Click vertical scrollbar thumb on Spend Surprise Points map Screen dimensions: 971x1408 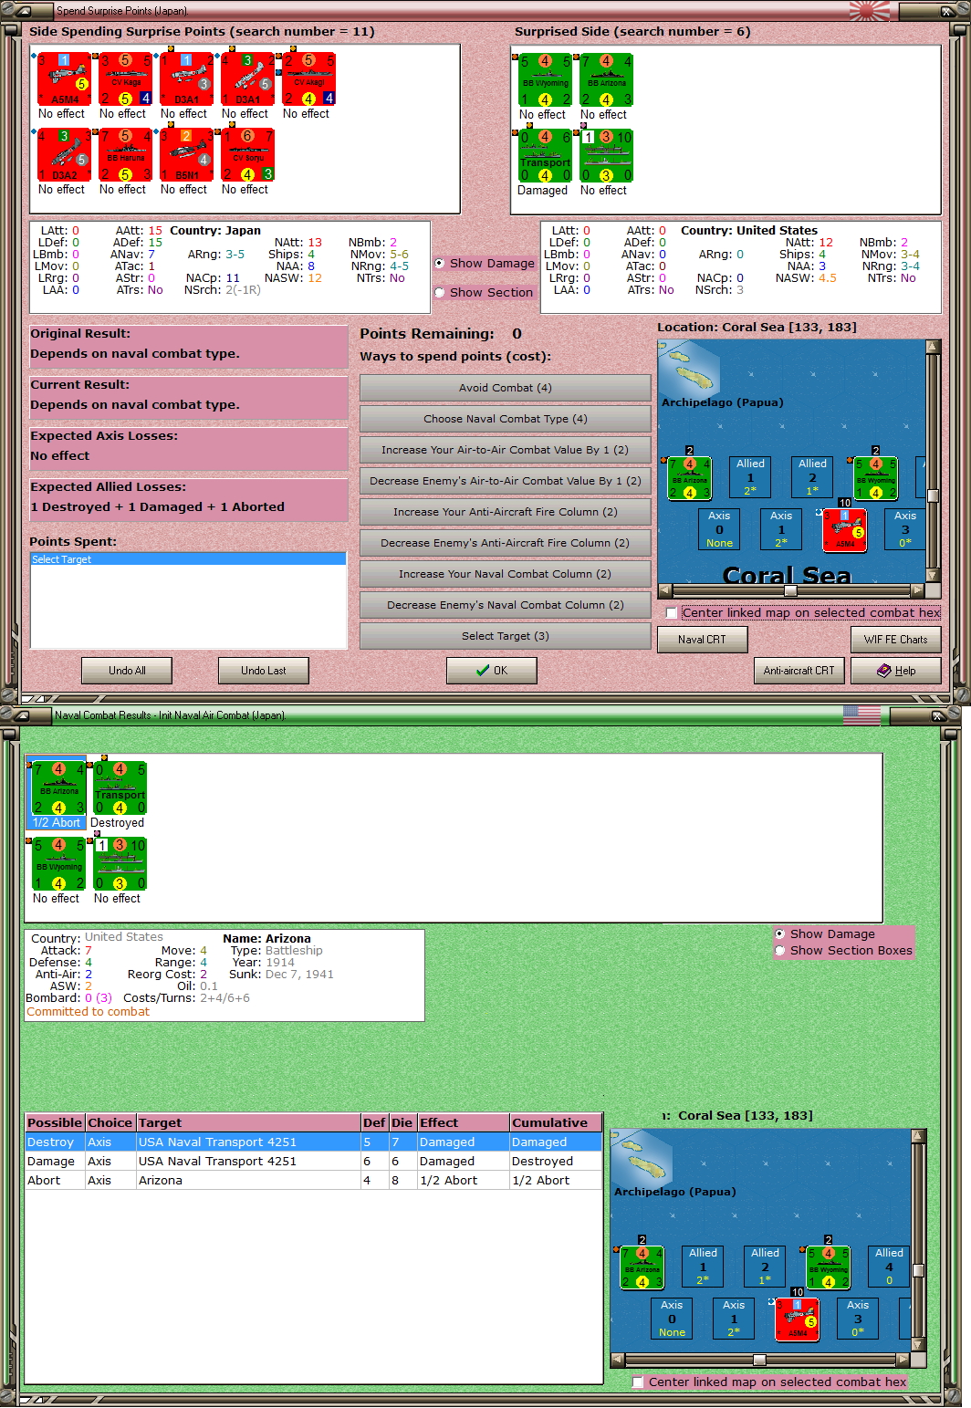click(933, 496)
